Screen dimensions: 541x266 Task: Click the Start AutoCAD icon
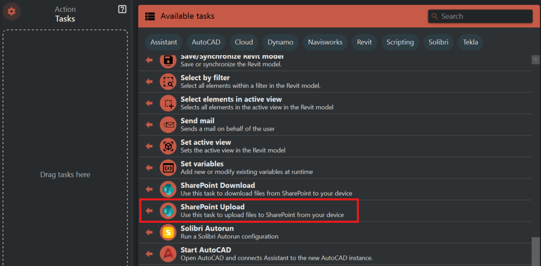coord(168,254)
